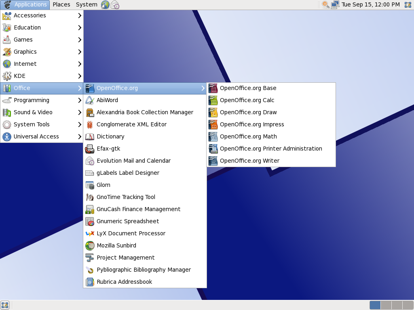Image resolution: width=414 pixels, height=310 pixels.
Task: Click the Alexandria Book Collection icon
Action: (x=90, y=113)
